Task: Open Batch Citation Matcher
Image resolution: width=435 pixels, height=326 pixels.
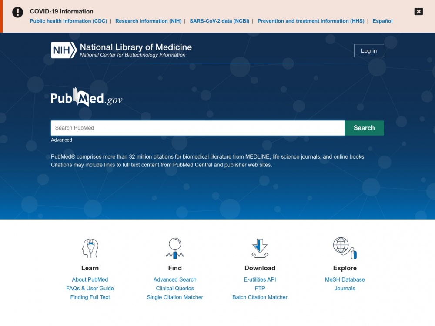Action: tap(260, 297)
